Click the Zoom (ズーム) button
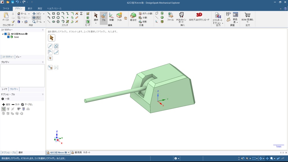 tap(37, 22)
